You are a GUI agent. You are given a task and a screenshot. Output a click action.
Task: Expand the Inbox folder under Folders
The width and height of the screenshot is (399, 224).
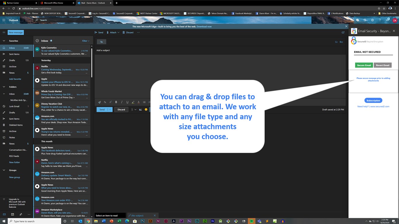4,94
